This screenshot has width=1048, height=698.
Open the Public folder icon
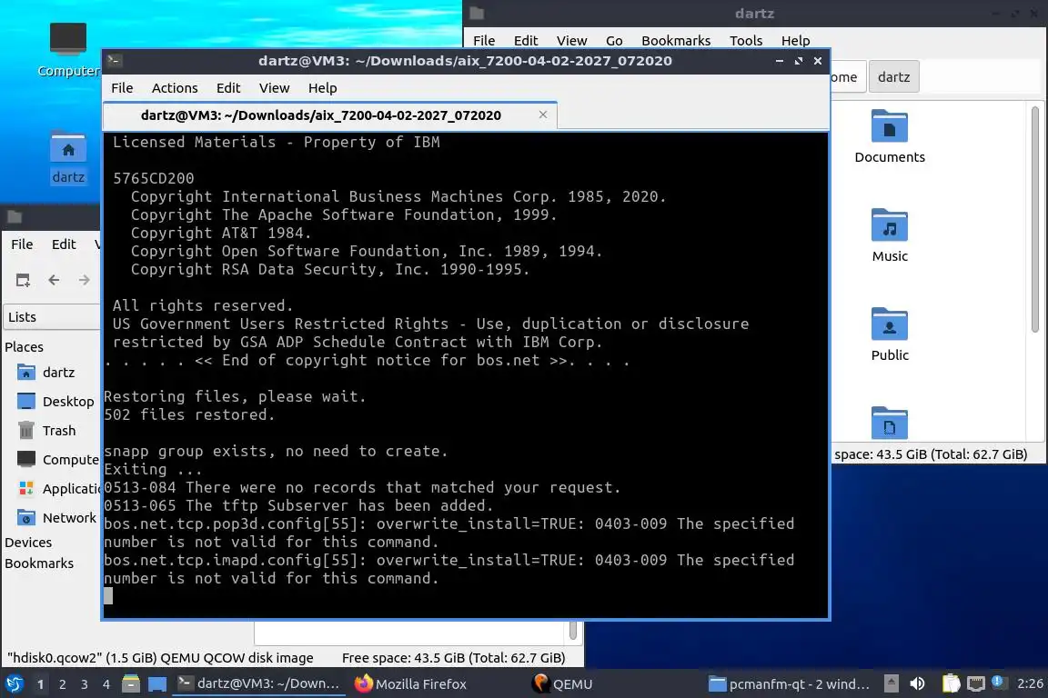(x=890, y=334)
